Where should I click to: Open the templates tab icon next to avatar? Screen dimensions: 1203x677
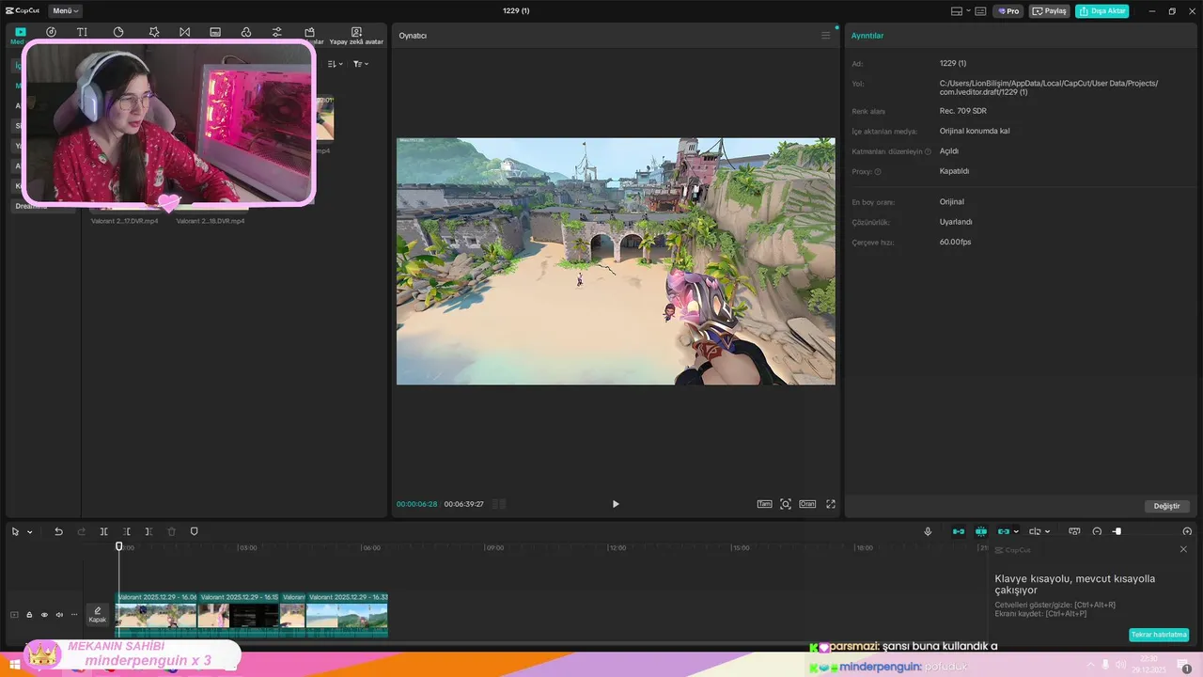[309, 32]
